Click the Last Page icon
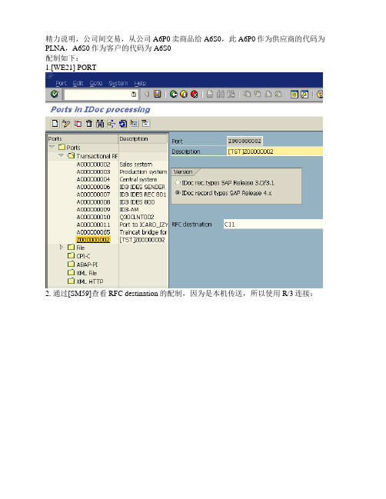Screen dimensions: 386x499 [278, 95]
